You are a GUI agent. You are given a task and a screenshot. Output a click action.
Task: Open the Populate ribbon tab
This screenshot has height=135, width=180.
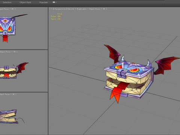pyautogui.click(x=43, y=2)
